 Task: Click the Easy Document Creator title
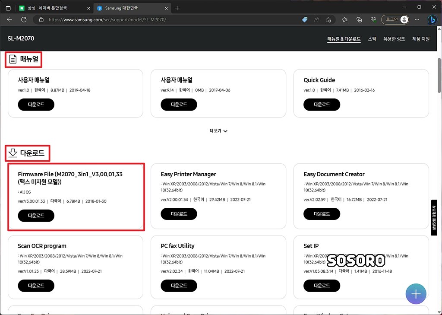click(334, 174)
